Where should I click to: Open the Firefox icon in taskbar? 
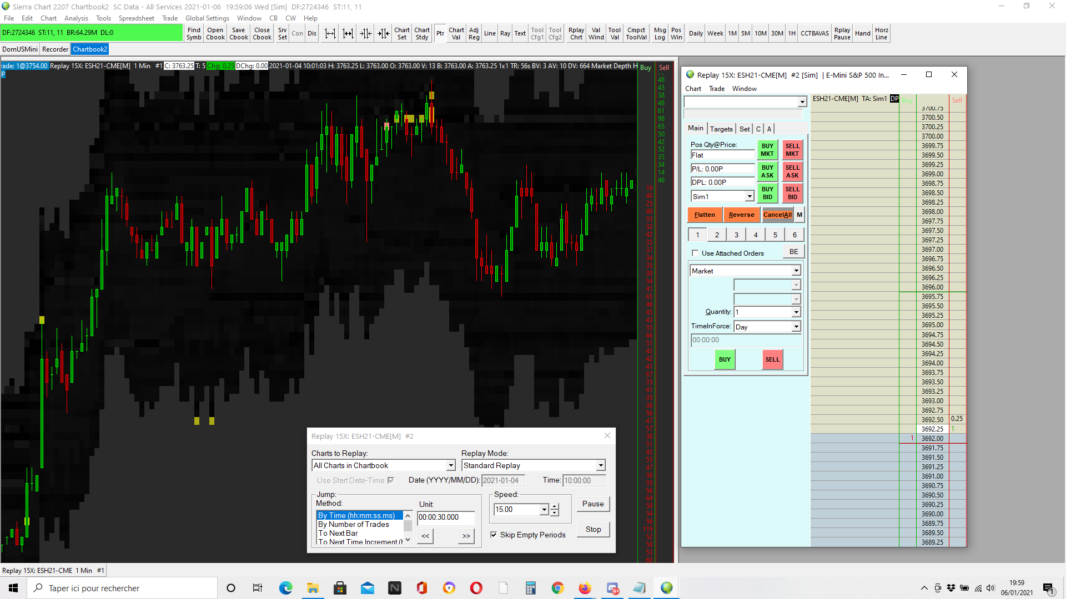pos(585,588)
